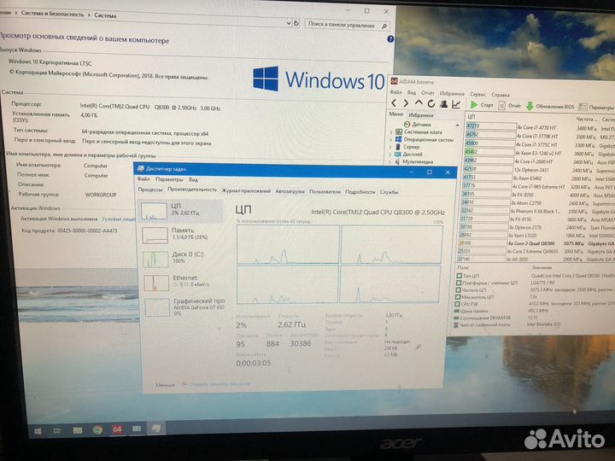Image resolution: width=615 pixels, height=461 pixels.
Task: Open the Избранное menu in AIDA64
Action: (x=452, y=94)
